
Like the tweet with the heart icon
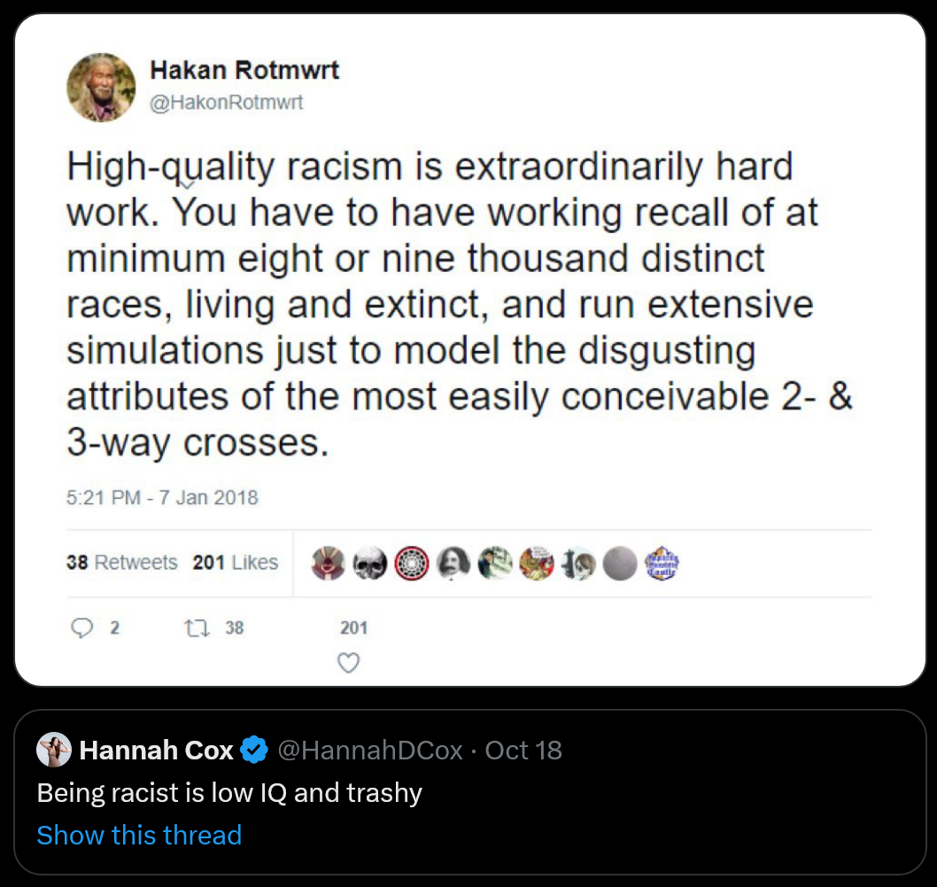click(350, 662)
